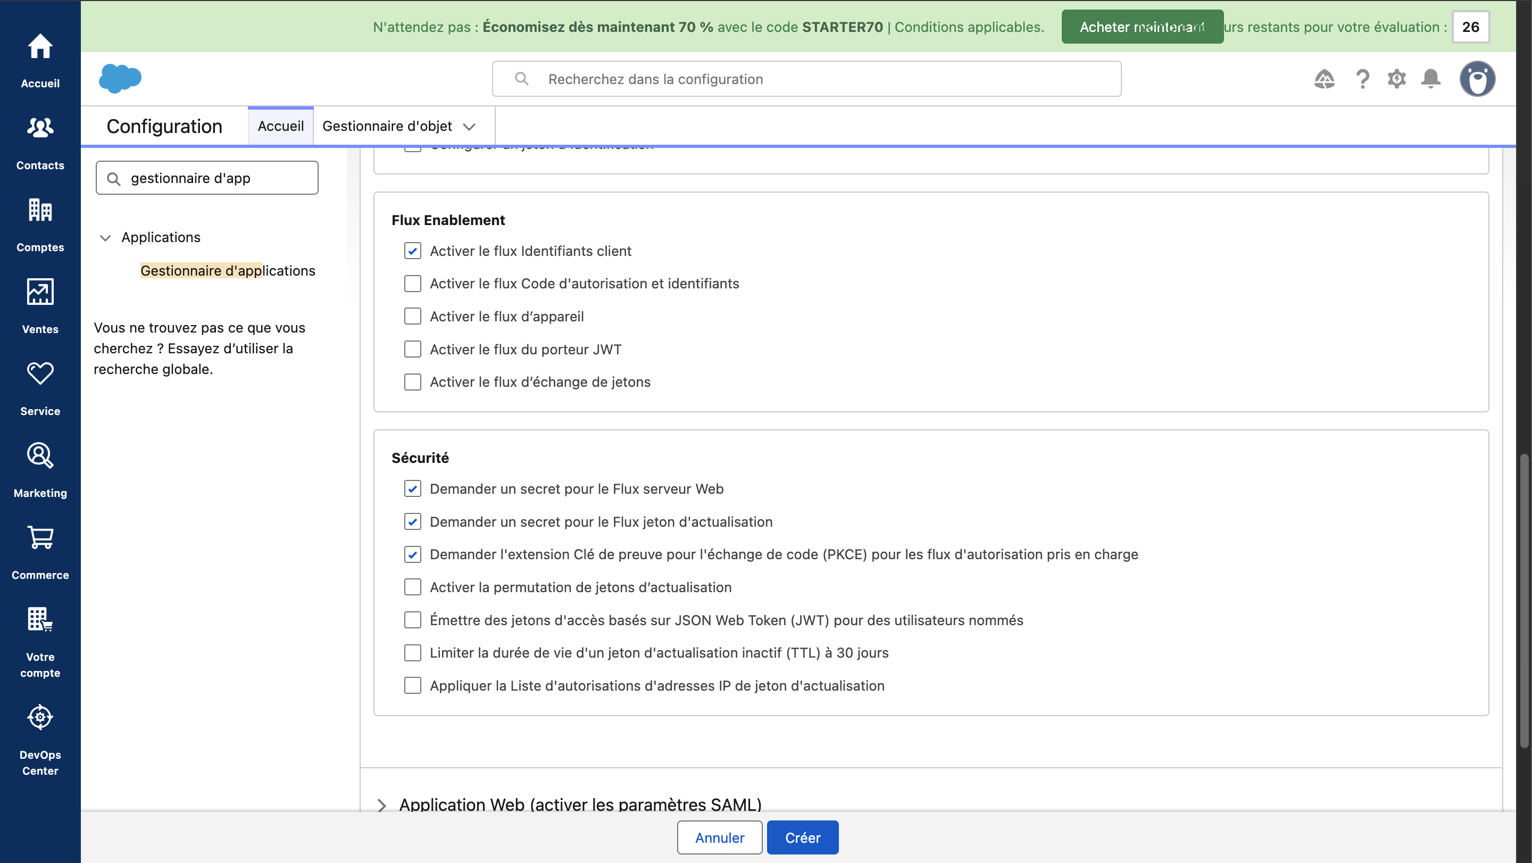Viewport: 1532px width, 863px height.
Task: Open Commerce cart icon in sidebar
Action: coord(40,537)
